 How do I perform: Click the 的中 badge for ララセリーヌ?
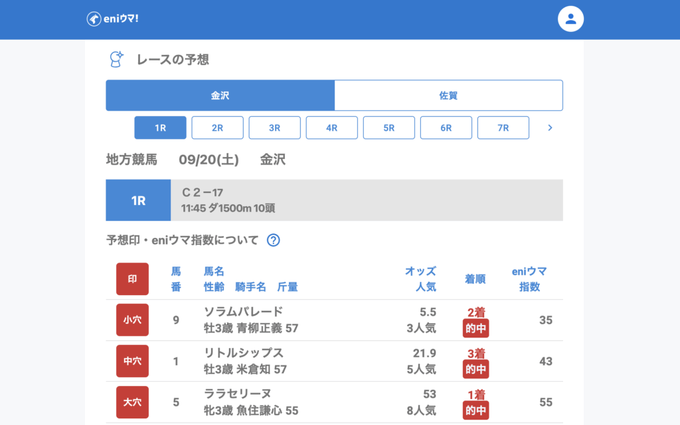click(475, 410)
